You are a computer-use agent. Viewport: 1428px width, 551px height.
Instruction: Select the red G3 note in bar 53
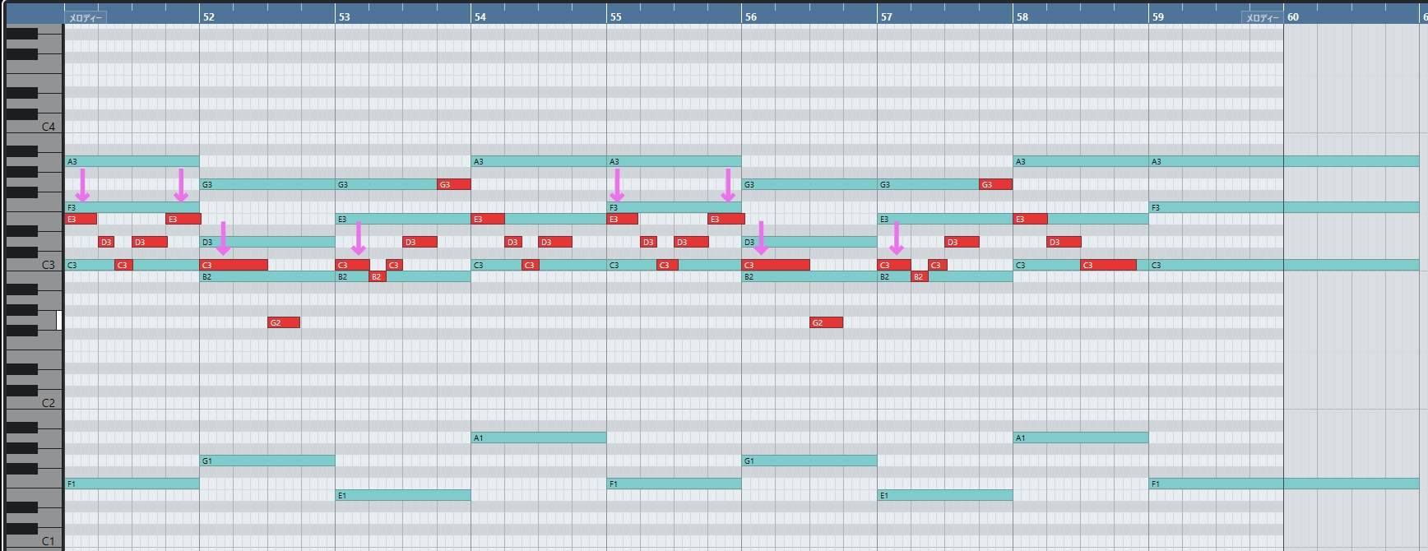tap(453, 184)
